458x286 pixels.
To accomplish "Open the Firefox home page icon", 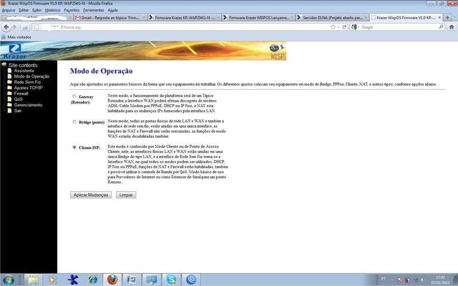I will point(451,27).
